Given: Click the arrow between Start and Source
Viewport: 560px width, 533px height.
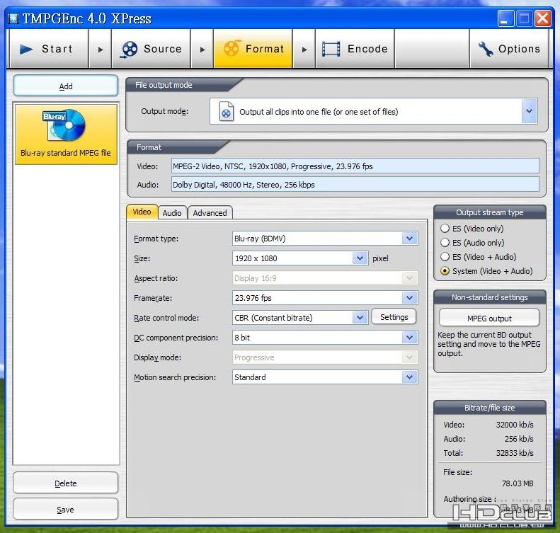Looking at the screenshot, I should pos(100,50).
